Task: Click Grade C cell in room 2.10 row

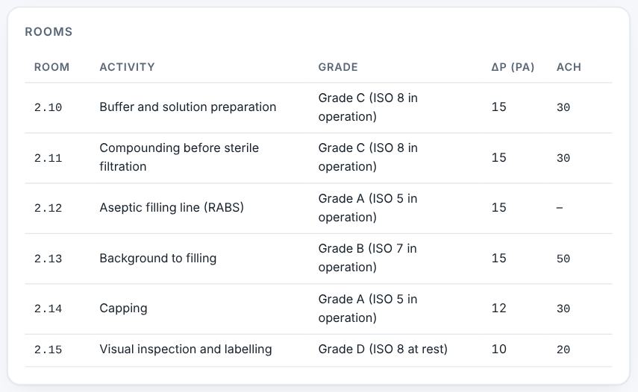Action: point(368,107)
